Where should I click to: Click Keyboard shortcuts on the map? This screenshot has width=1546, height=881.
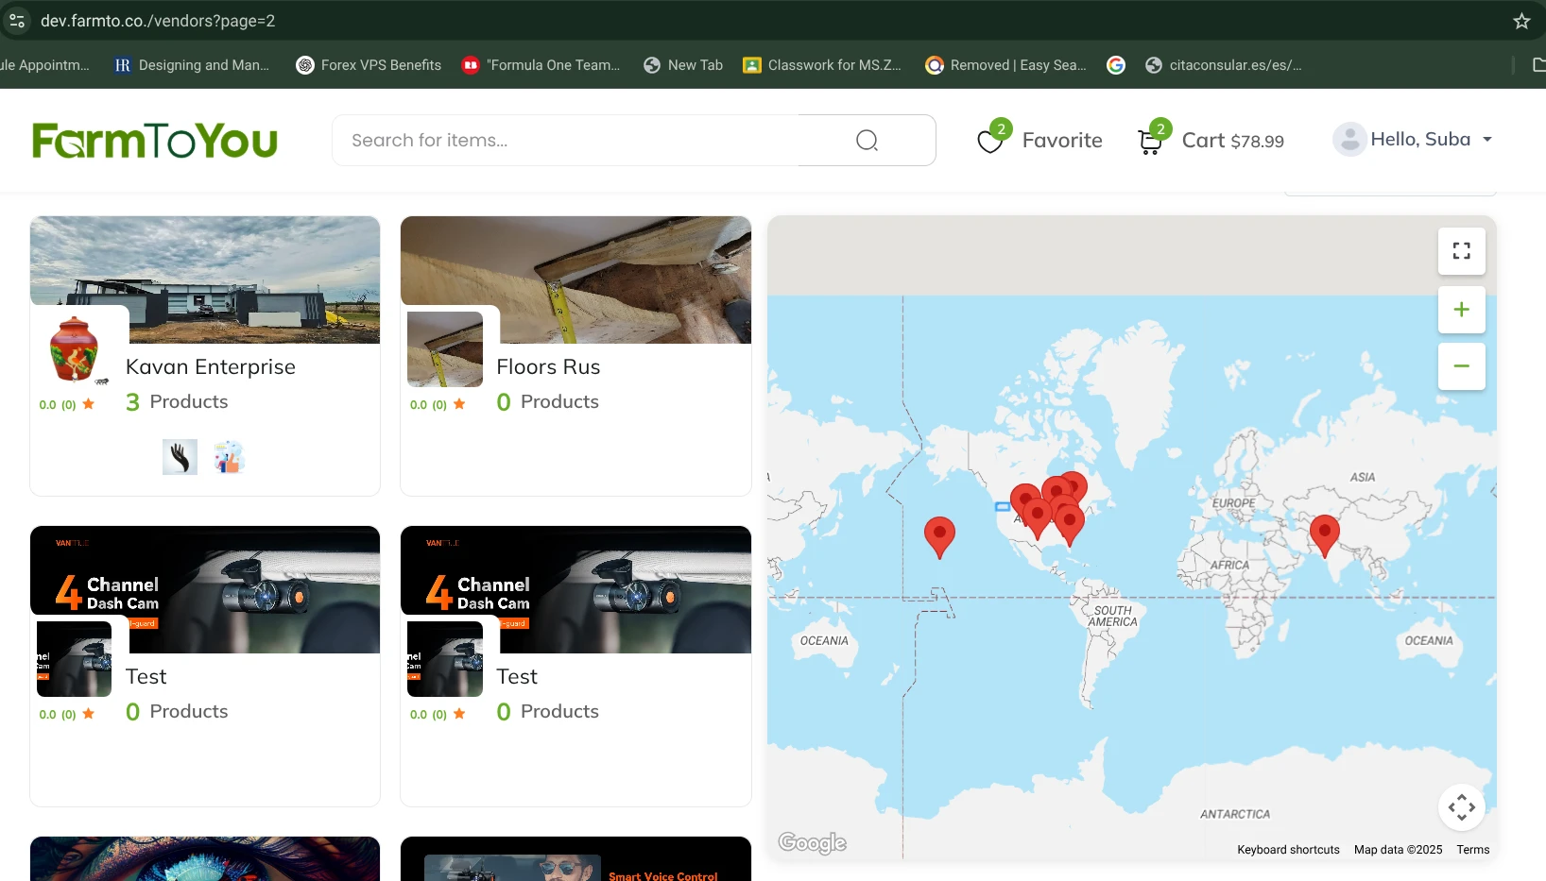1288,850
